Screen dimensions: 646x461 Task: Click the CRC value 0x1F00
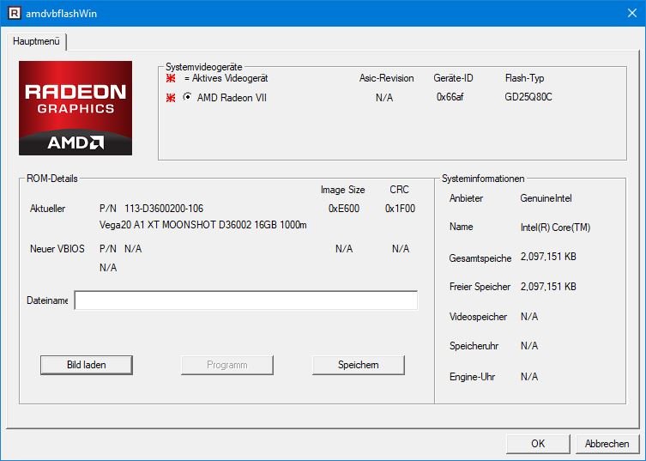(400, 209)
